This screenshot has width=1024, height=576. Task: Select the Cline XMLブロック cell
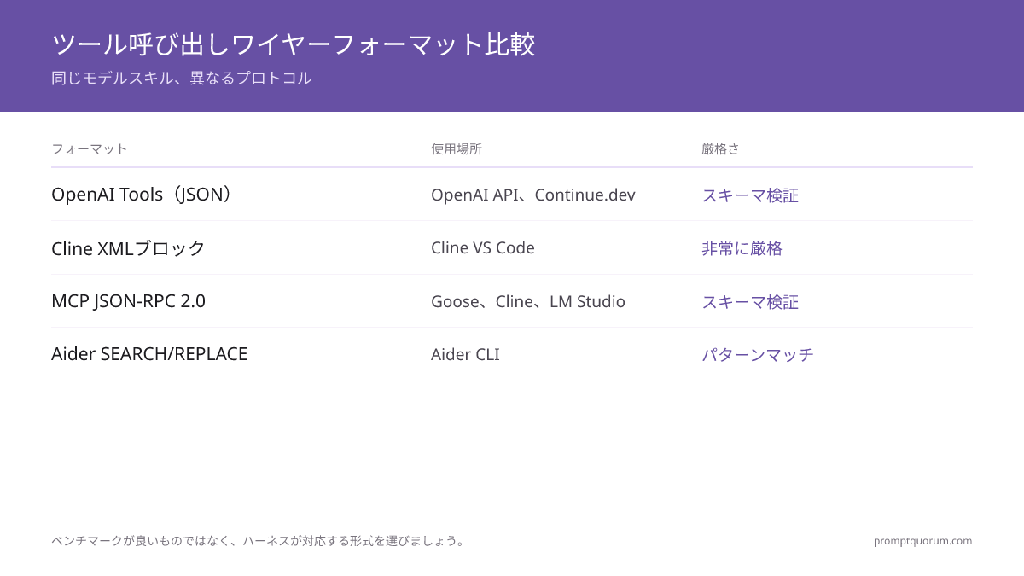(129, 248)
